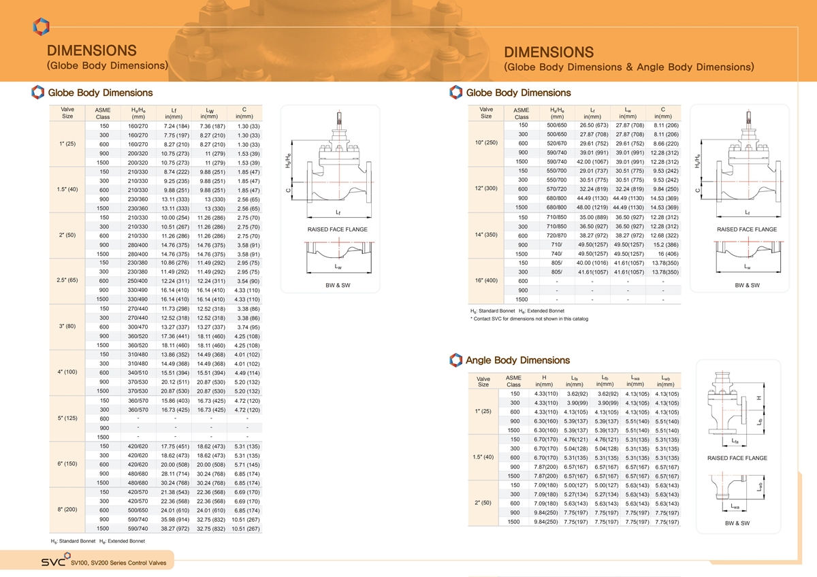Viewport: 817px width, 577px height.
Task: Click the "(Globe Body Dimensions & Angle Body Dimensions)" subtitle
Action: 629,67
